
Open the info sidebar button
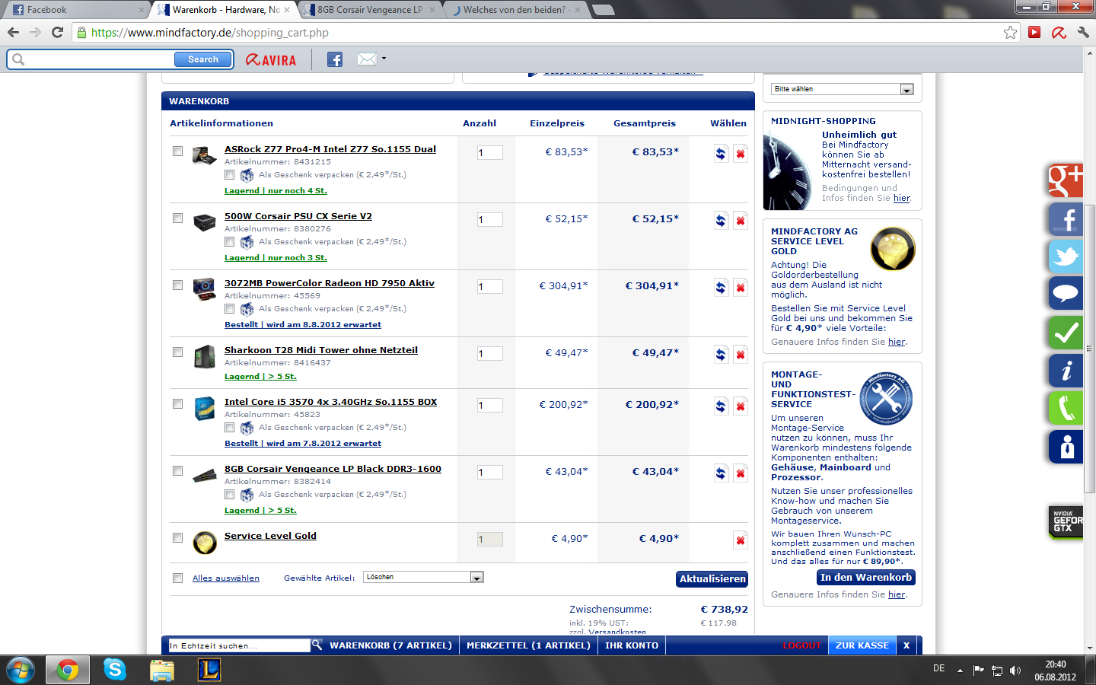1066,371
